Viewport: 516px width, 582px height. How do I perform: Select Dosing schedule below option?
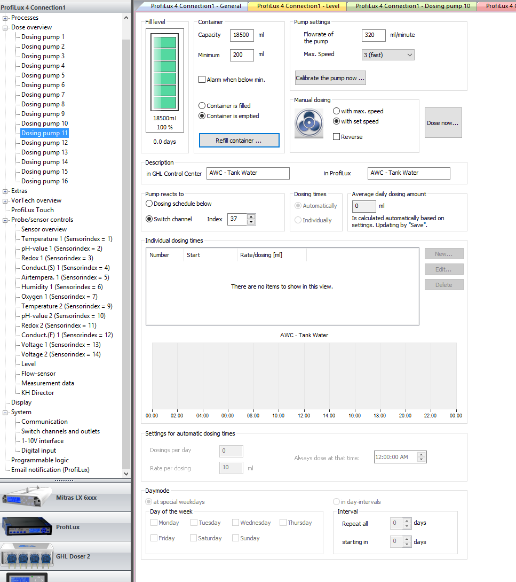click(149, 204)
